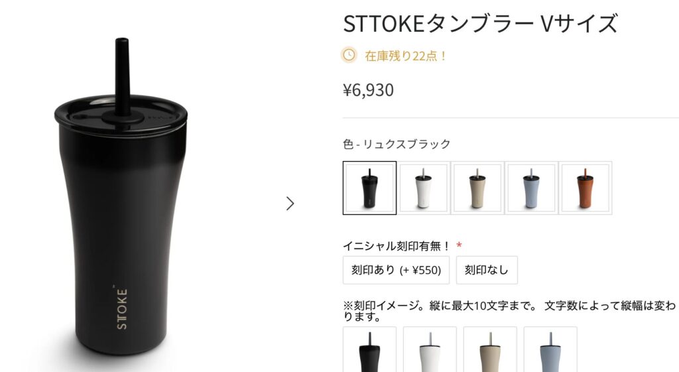Screen dimensions: 679x372
Task: Click the next image arrow beside product photo
Action: click(x=290, y=204)
